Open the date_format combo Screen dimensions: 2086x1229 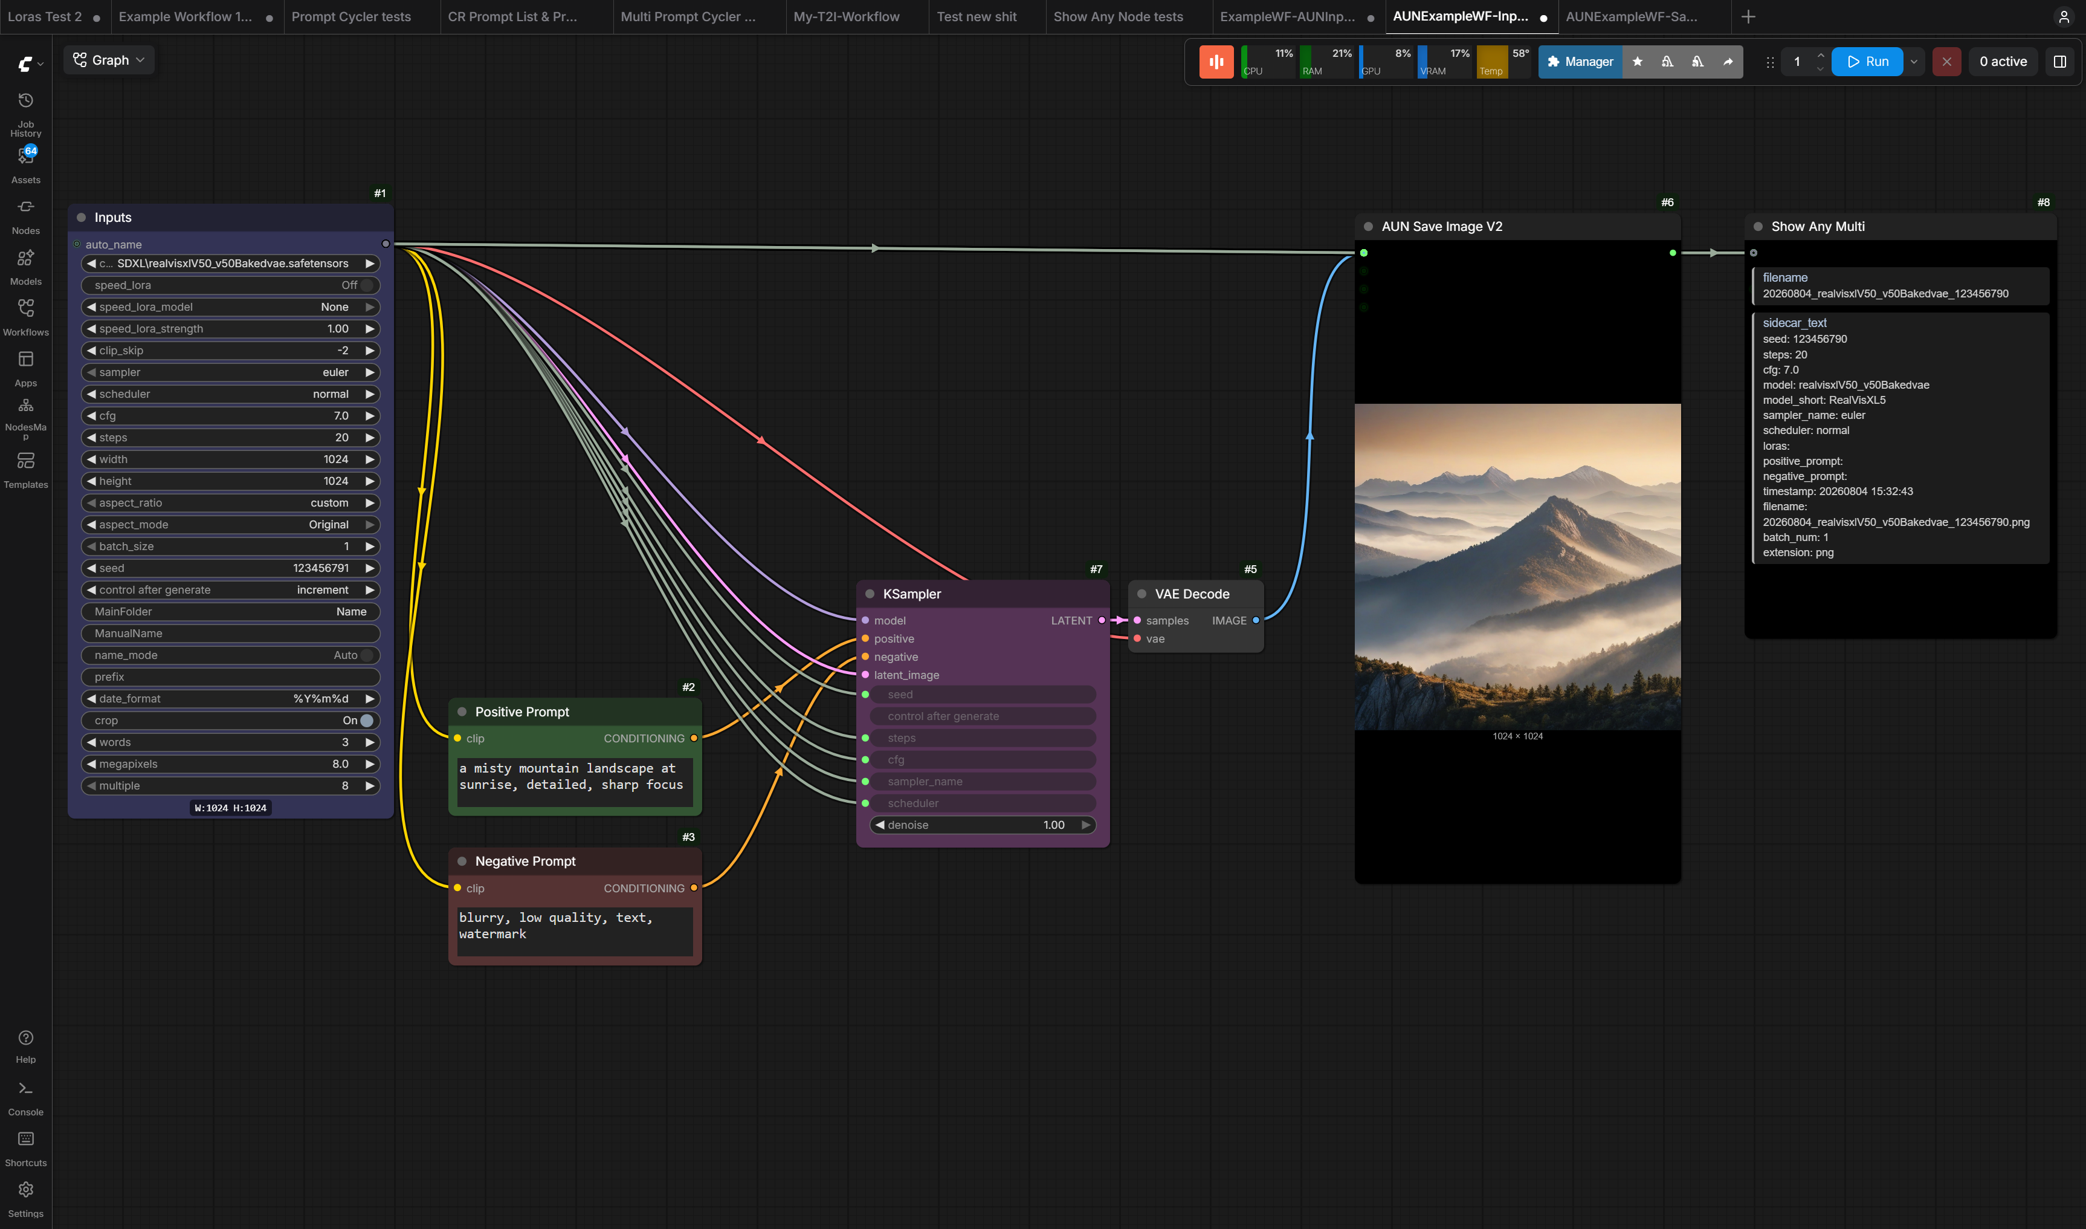(231, 699)
